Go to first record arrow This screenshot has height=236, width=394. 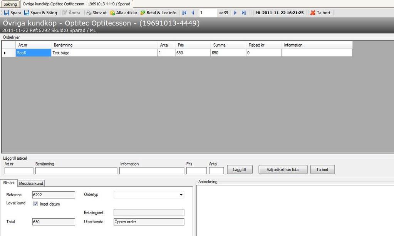(184, 13)
